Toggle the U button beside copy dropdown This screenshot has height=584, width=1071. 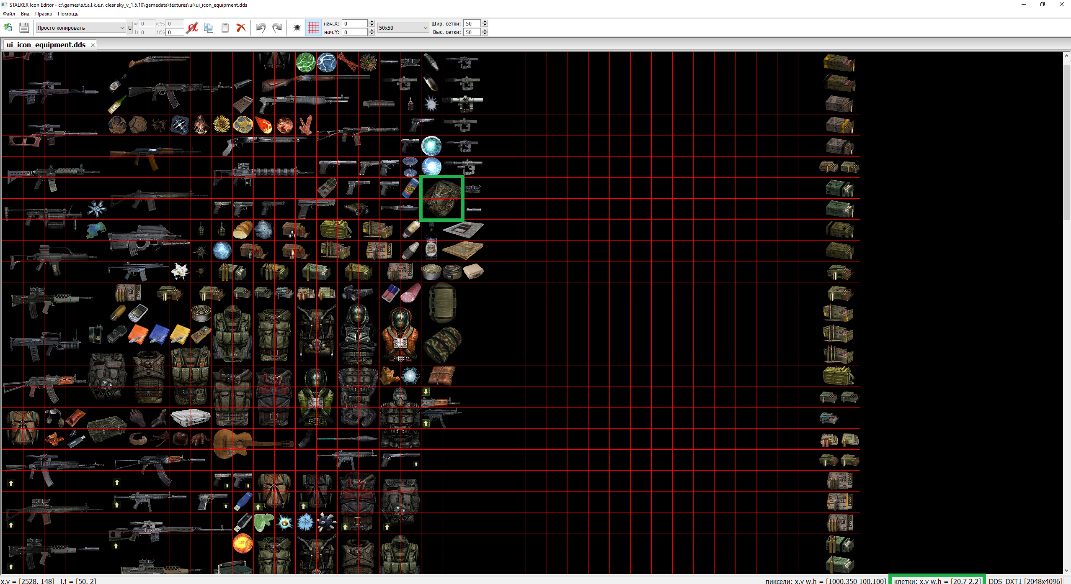coord(130,28)
